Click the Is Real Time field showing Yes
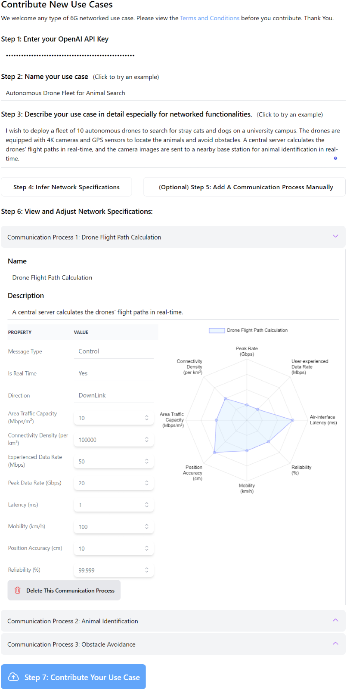 click(x=114, y=373)
